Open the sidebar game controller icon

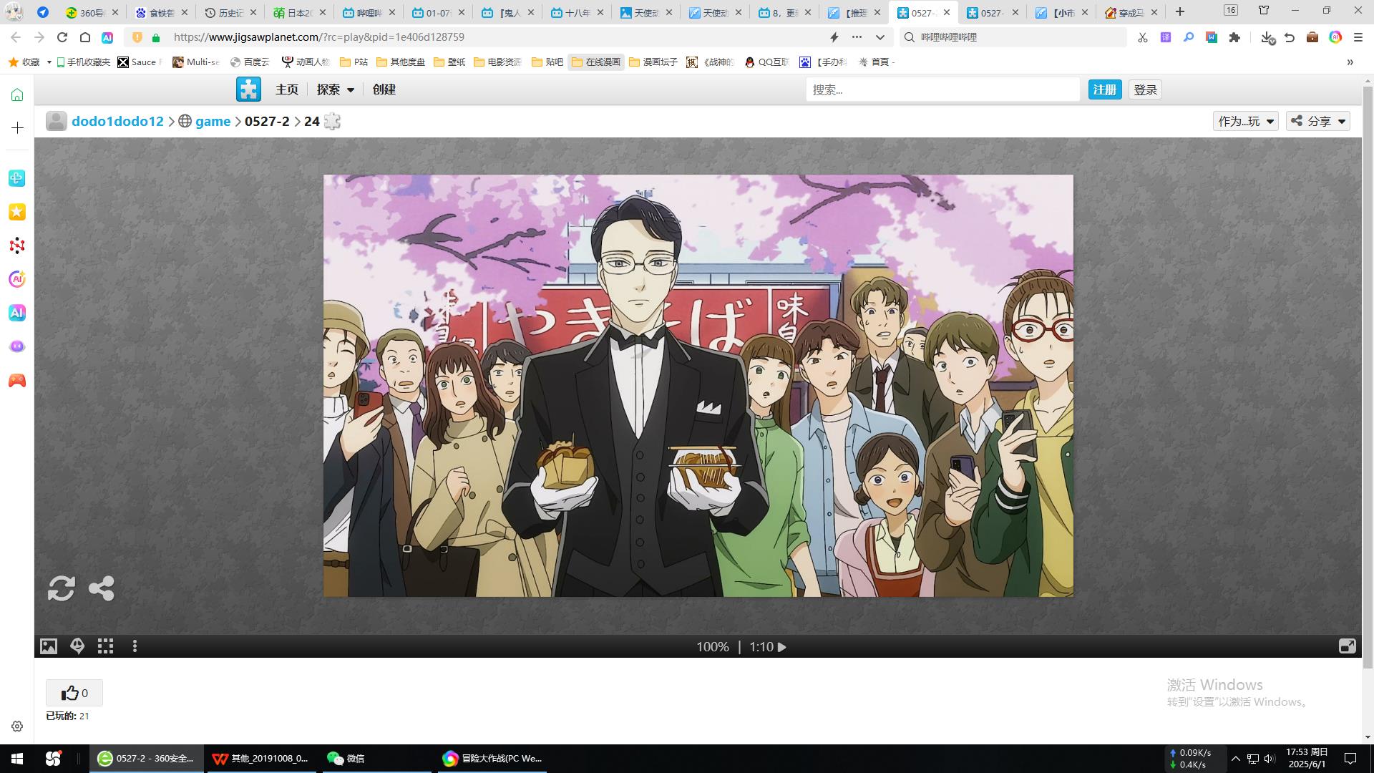tap(17, 381)
